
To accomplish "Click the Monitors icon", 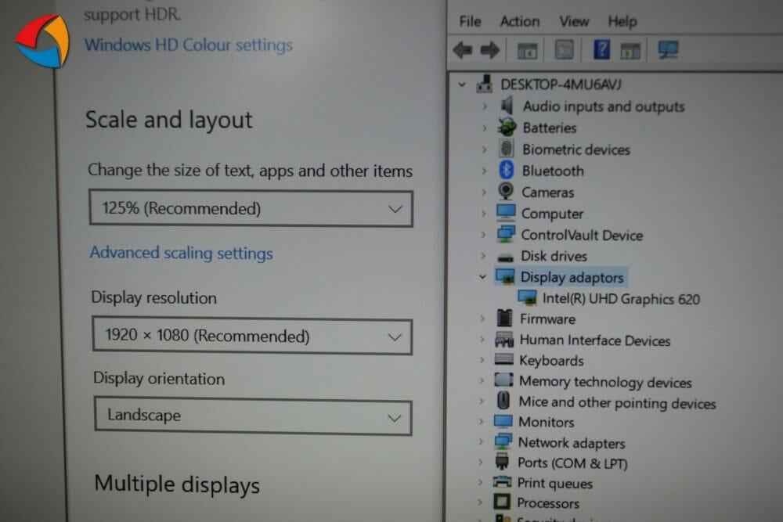I will coord(503,422).
